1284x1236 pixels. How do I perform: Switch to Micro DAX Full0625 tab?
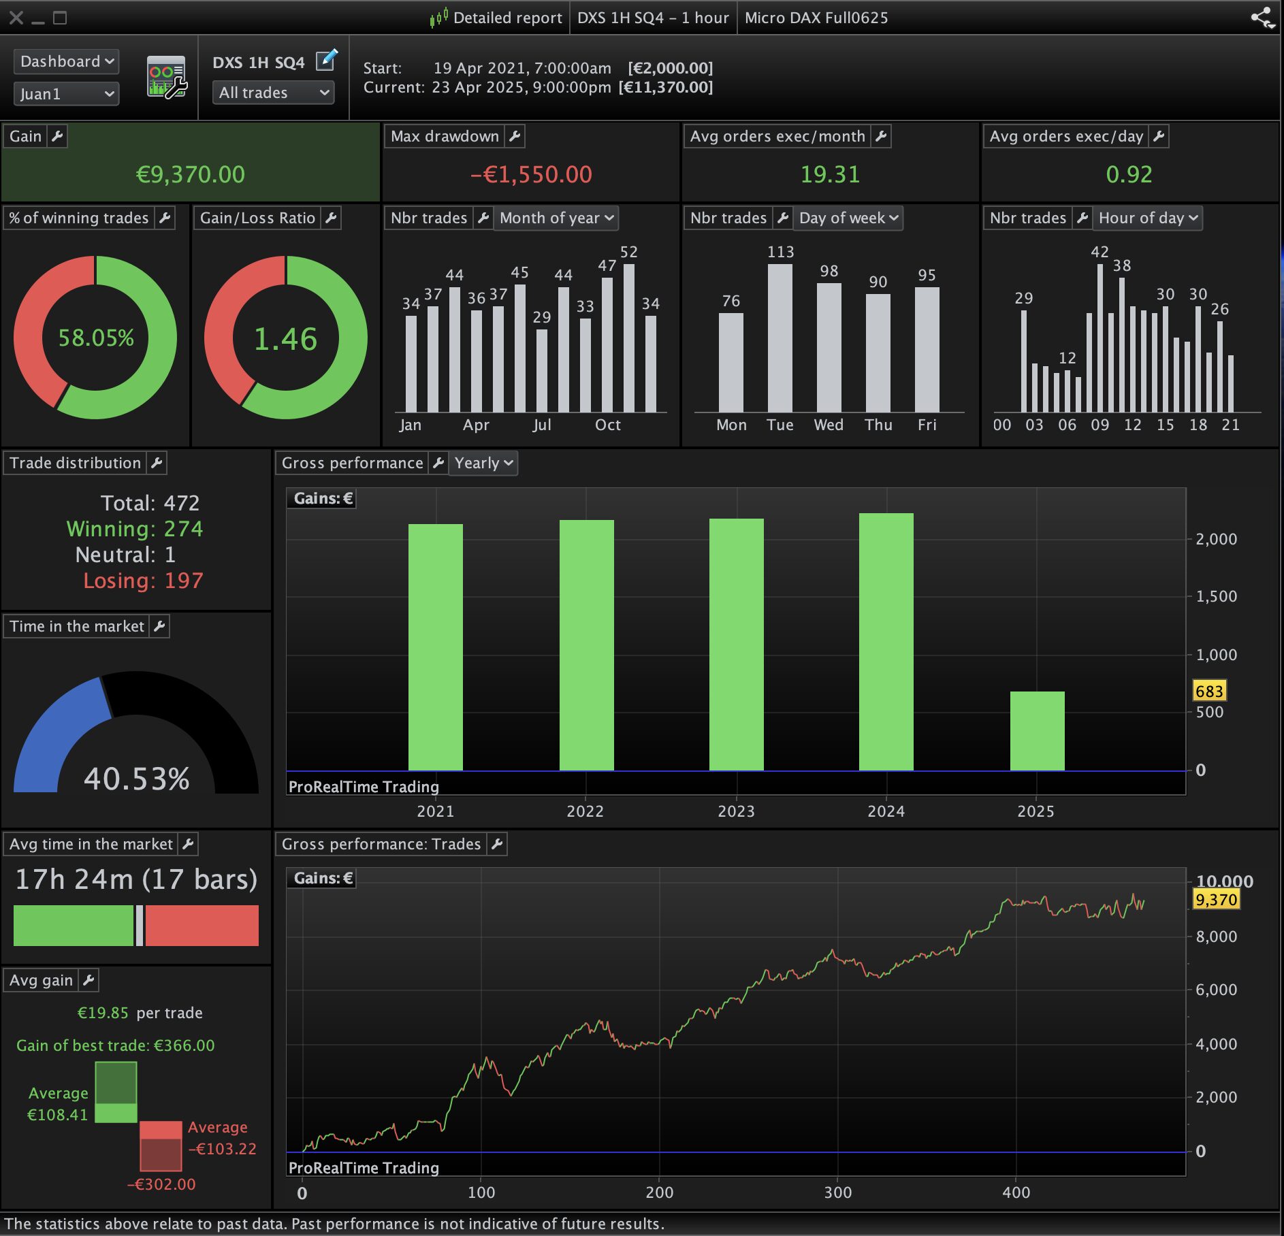click(816, 18)
